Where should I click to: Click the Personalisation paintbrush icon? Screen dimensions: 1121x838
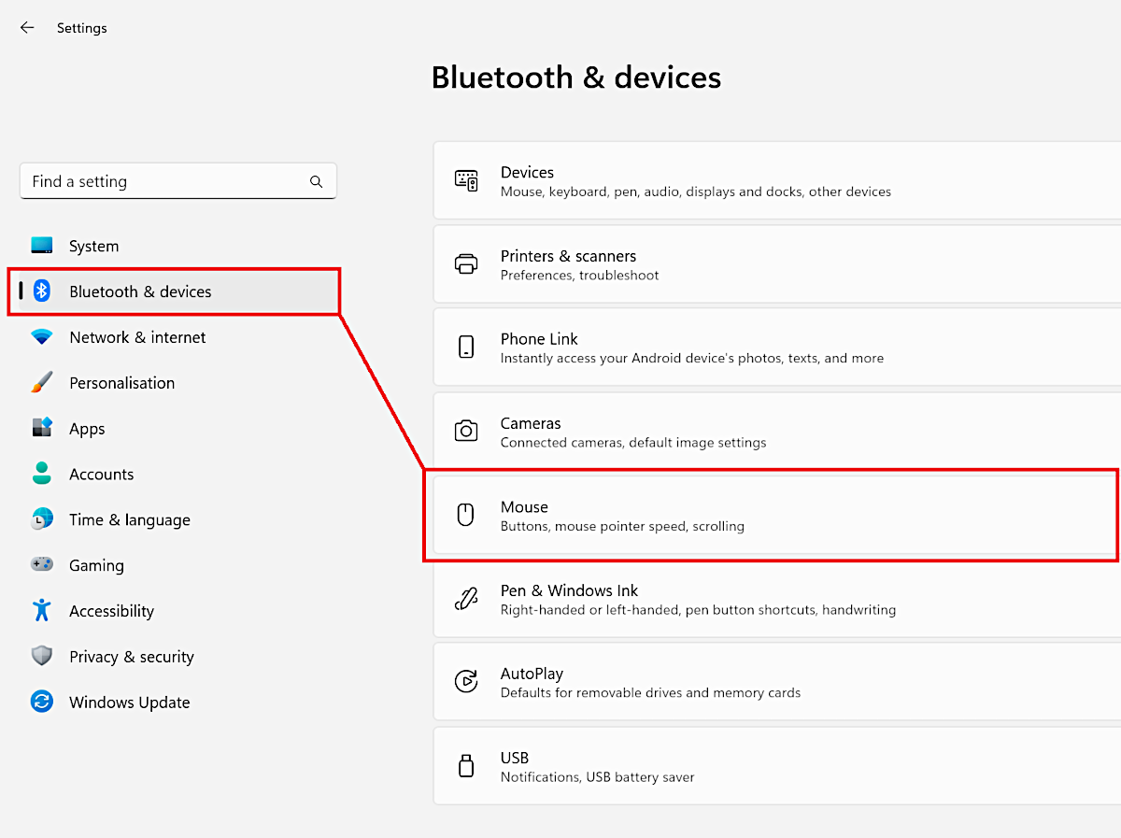coord(42,383)
